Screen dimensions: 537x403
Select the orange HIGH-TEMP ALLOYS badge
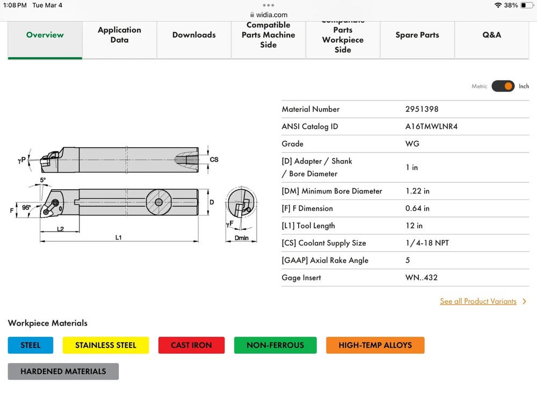click(375, 345)
